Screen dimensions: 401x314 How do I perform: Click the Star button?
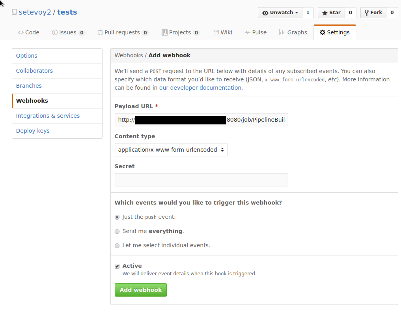pos(332,13)
